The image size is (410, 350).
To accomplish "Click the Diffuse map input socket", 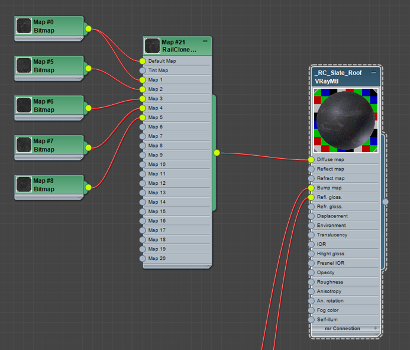I will pyautogui.click(x=311, y=160).
